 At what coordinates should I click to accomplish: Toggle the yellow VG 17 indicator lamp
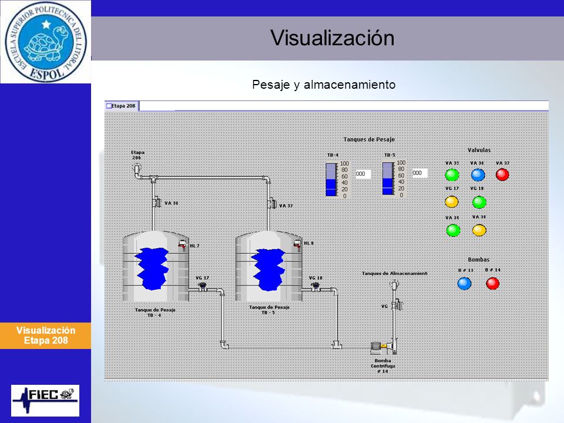coord(452,202)
